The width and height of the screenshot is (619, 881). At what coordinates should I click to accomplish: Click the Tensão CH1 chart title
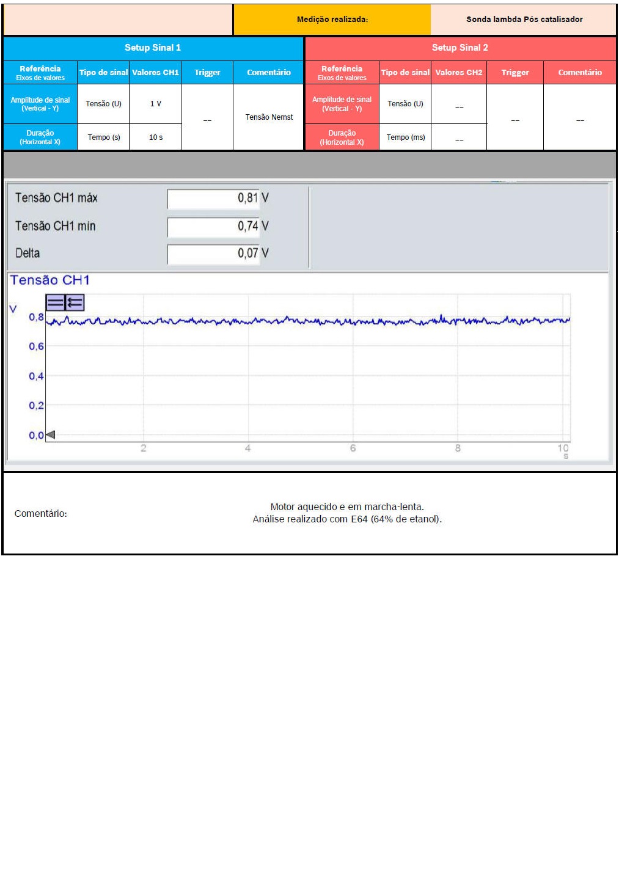point(50,280)
